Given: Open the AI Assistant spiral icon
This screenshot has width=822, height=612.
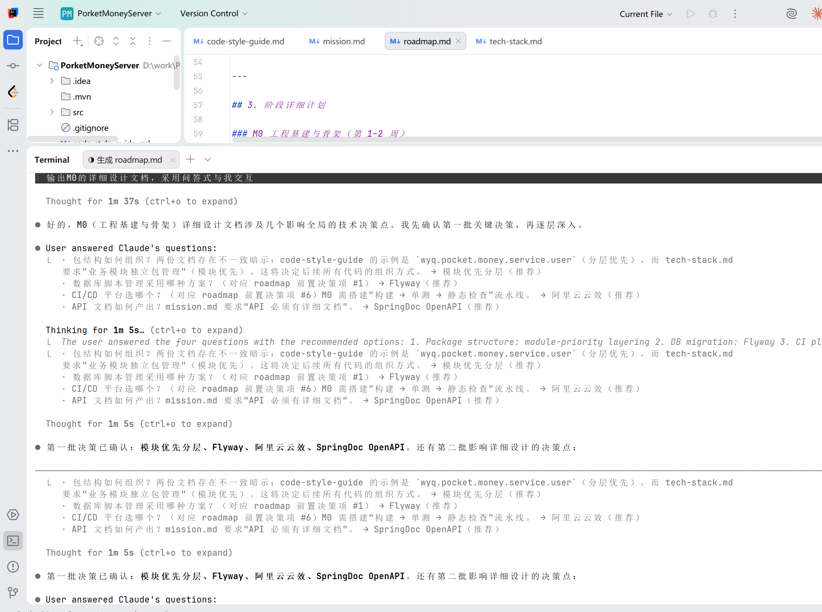Looking at the screenshot, I should pos(791,14).
